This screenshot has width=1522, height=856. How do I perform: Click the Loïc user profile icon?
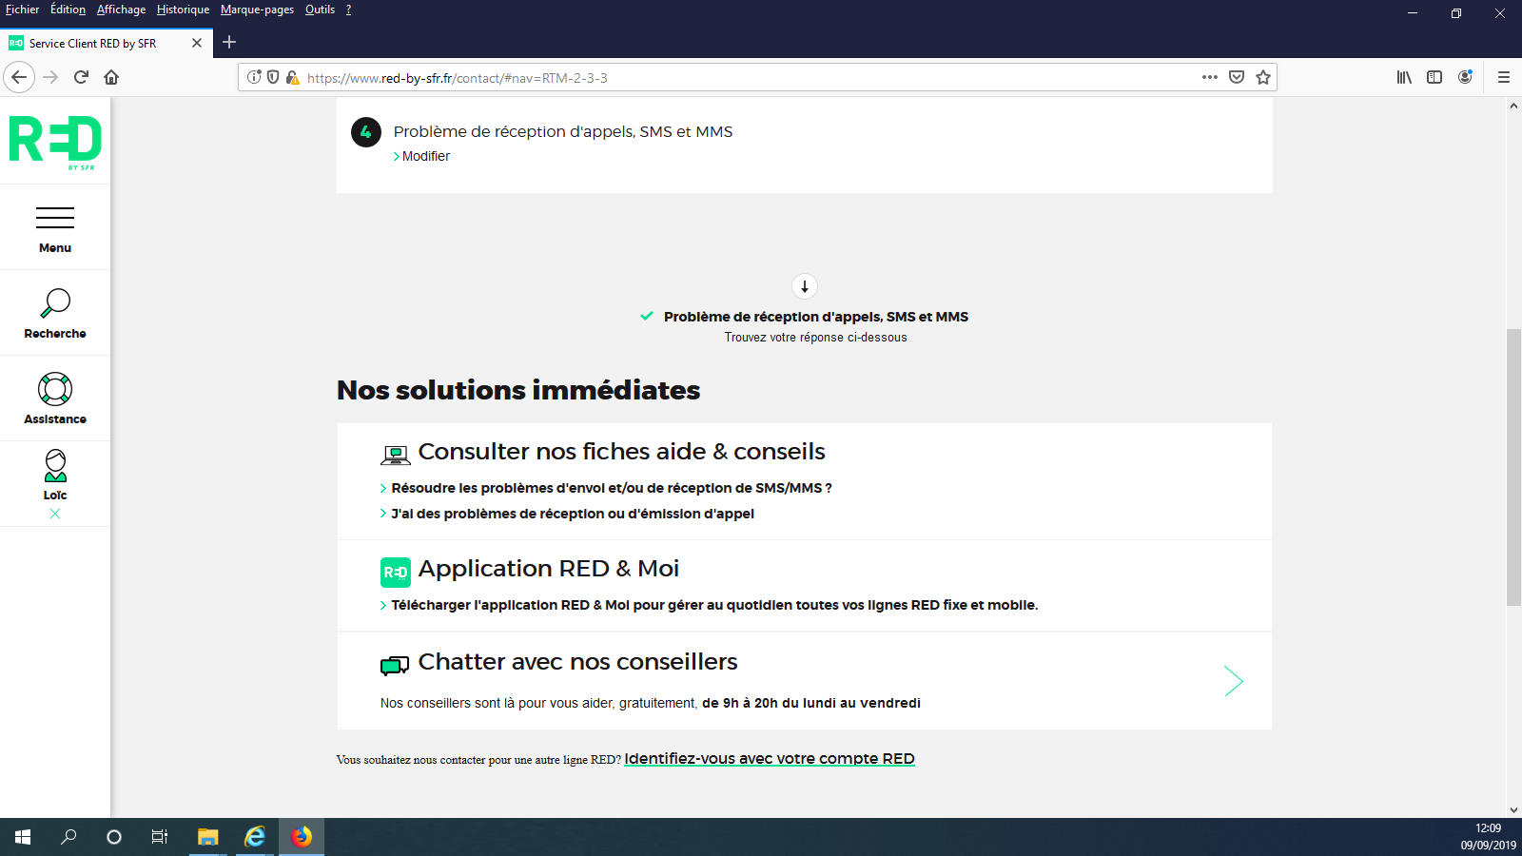tap(55, 466)
